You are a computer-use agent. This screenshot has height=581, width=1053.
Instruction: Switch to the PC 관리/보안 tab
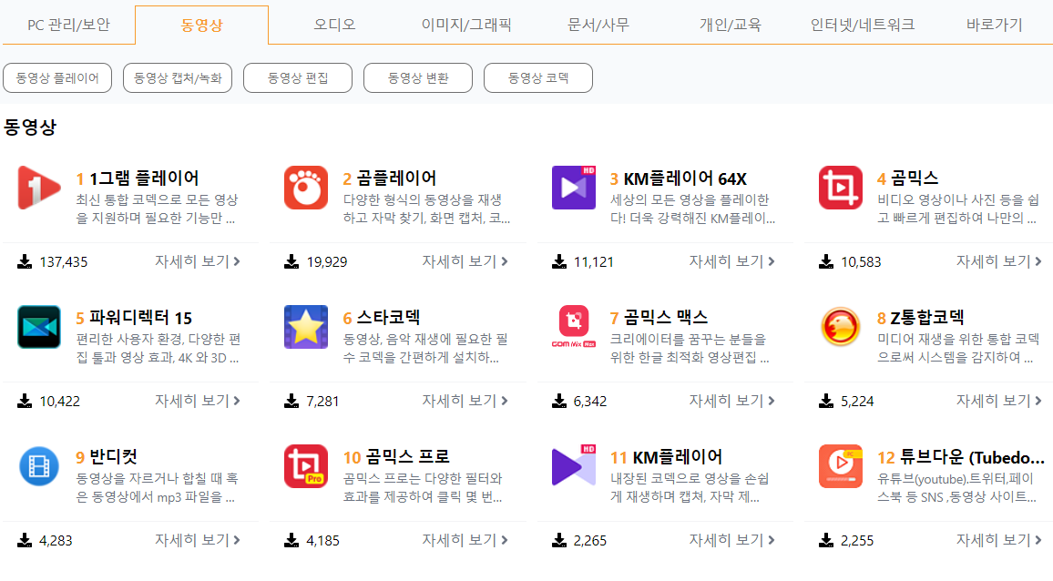coord(68,25)
